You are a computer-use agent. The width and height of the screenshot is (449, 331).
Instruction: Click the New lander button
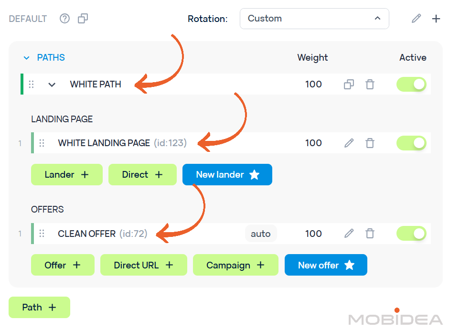[227, 175]
